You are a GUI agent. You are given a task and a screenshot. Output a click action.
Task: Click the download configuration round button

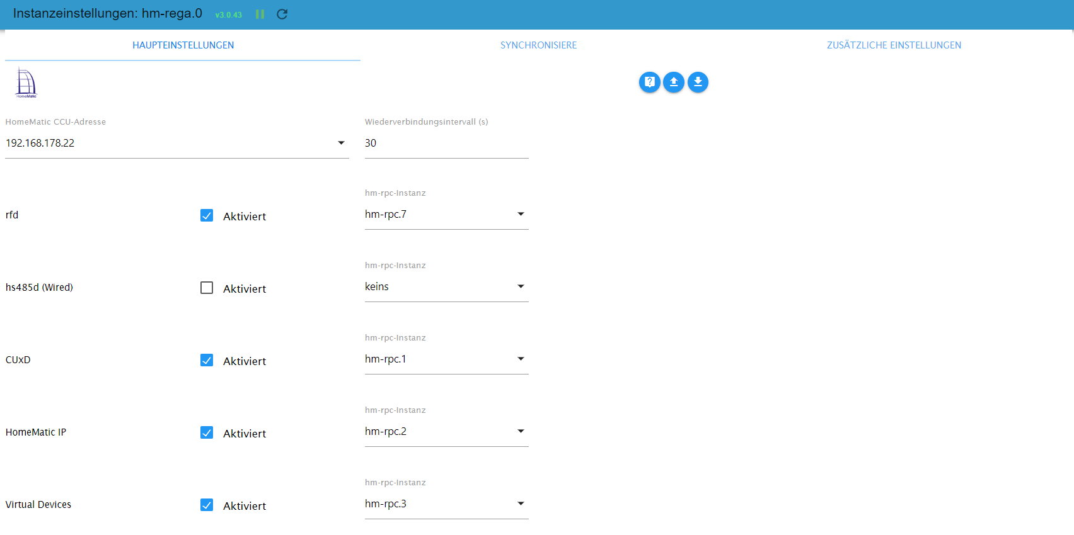[x=698, y=82]
